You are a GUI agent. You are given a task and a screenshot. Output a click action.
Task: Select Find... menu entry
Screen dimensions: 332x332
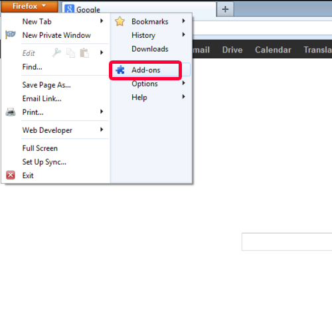click(x=32, y=67)
